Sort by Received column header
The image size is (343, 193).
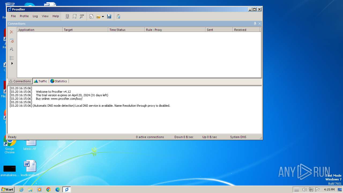pos(246,30)
